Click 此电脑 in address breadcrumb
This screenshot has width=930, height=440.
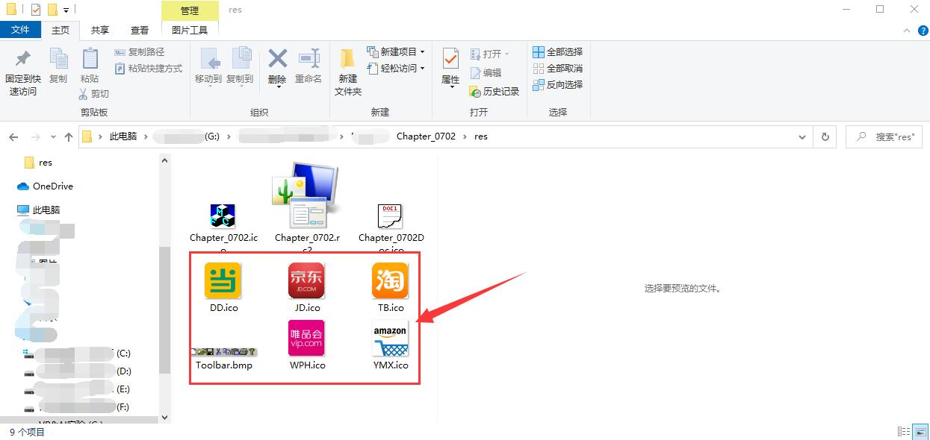[x=123, y=137]
